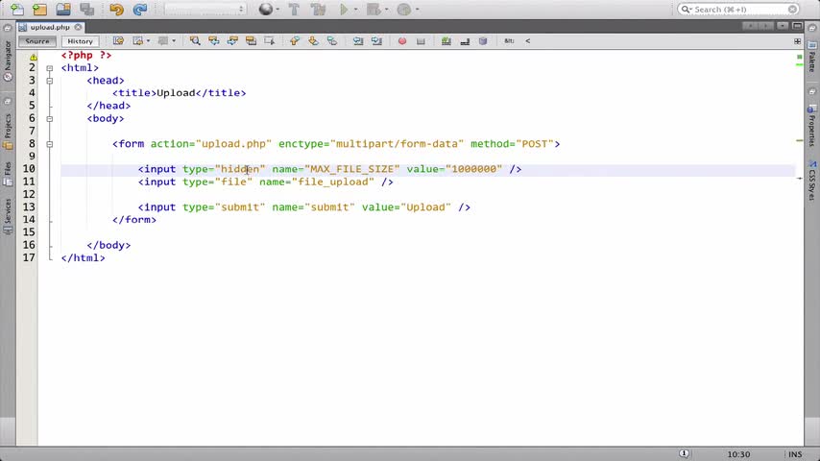Click the Shift Line Right icon
The width and height of the screenshot is (820, 461).
pos(376,40)
